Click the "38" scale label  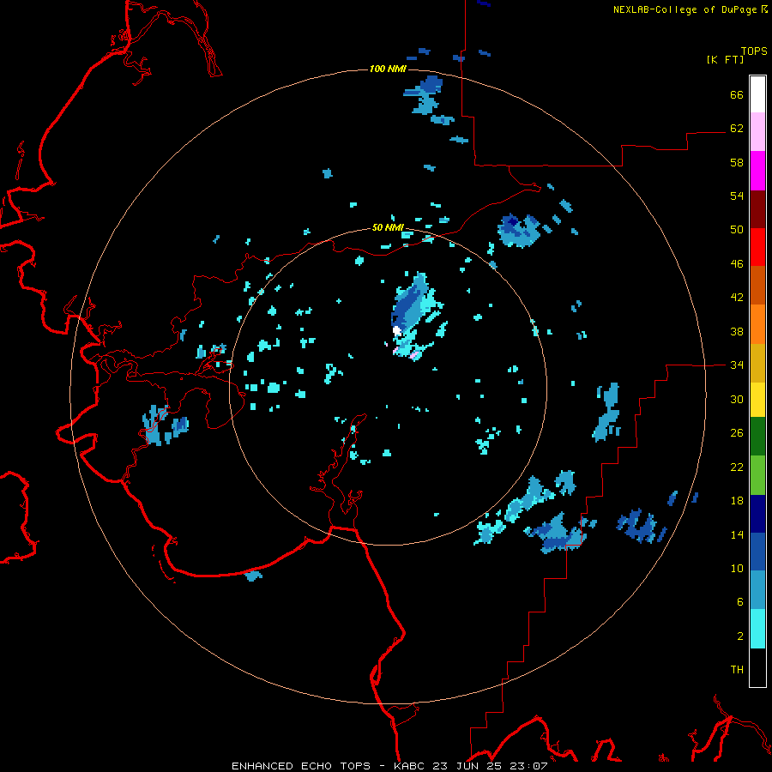737,331
